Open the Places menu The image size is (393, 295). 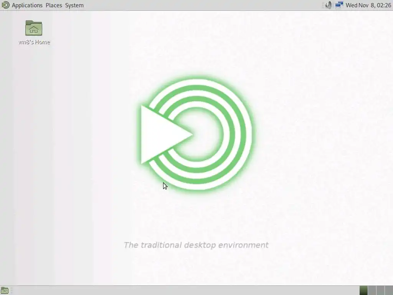pyautogui.click(x=54, y=5)
